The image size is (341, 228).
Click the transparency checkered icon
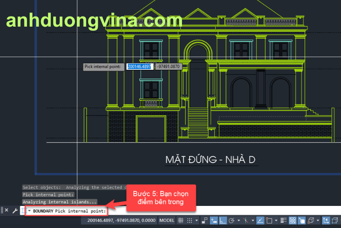[292, 220]
